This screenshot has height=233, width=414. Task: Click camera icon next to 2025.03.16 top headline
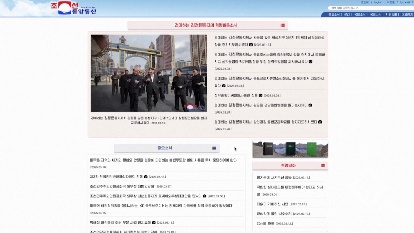251,45
